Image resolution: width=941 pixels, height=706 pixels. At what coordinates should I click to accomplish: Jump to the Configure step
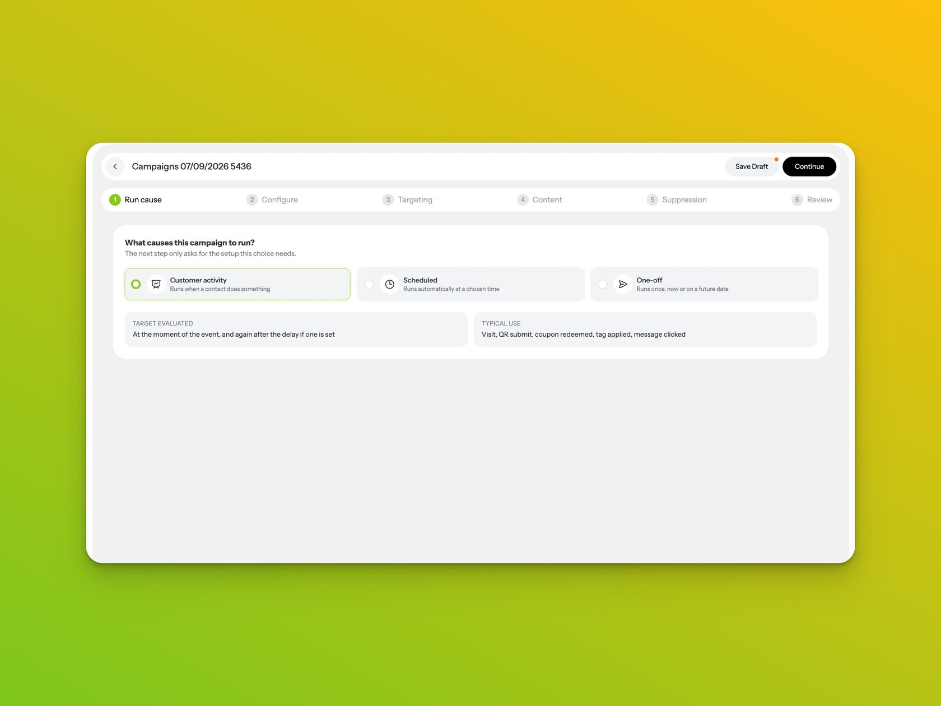272,199
